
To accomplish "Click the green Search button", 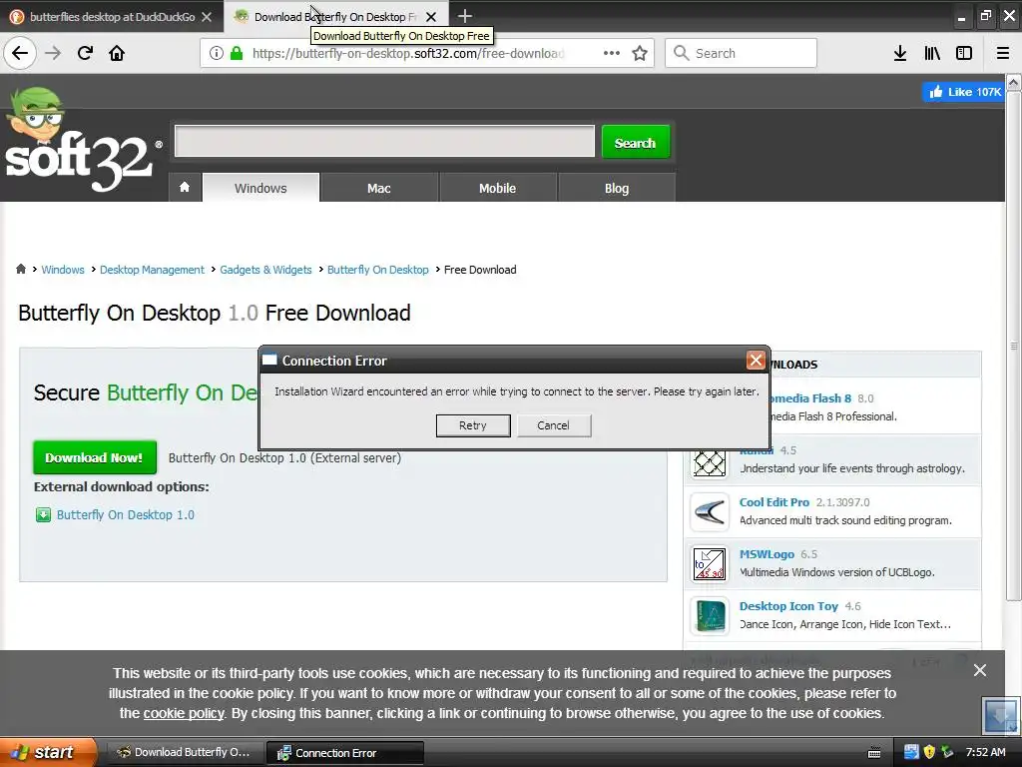I will (x=635, y=142).
